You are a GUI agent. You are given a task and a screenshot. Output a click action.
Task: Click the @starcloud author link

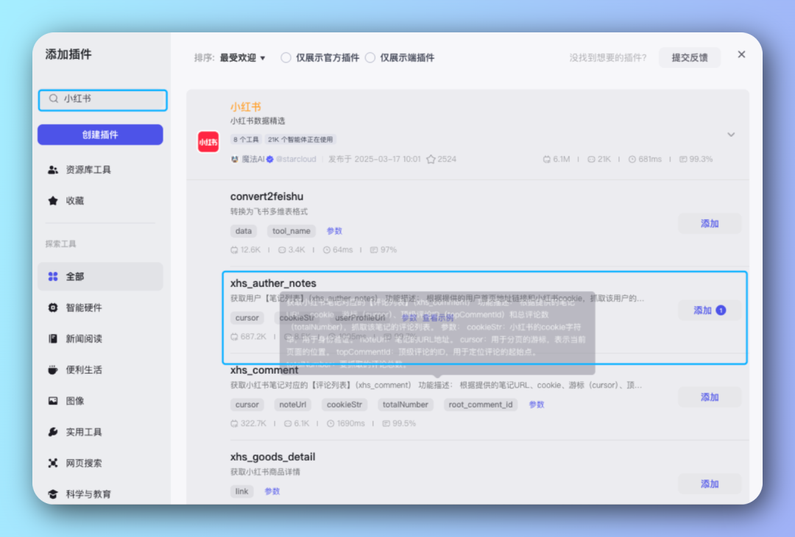[x=296, y=159]
